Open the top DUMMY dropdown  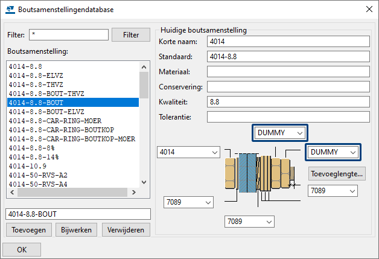point(281,132)
